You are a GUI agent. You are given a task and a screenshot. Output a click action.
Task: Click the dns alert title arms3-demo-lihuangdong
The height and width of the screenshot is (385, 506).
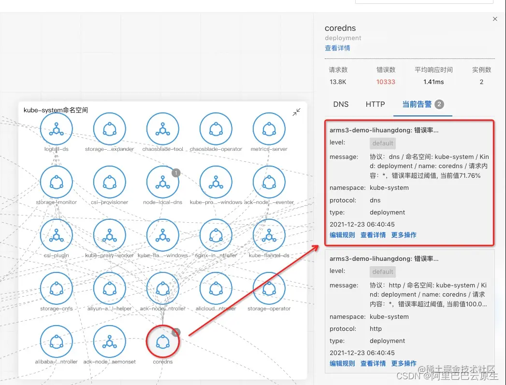tap(384, 130)
